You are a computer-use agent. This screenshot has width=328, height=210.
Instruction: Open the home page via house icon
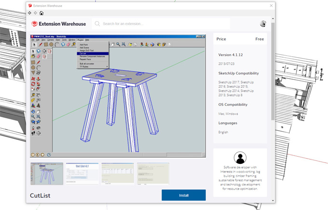click(41, 13)
